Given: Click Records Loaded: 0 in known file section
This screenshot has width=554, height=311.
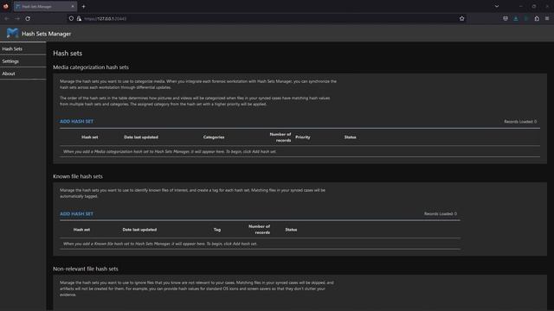Looking at the screenshot, I should [441, 213].
